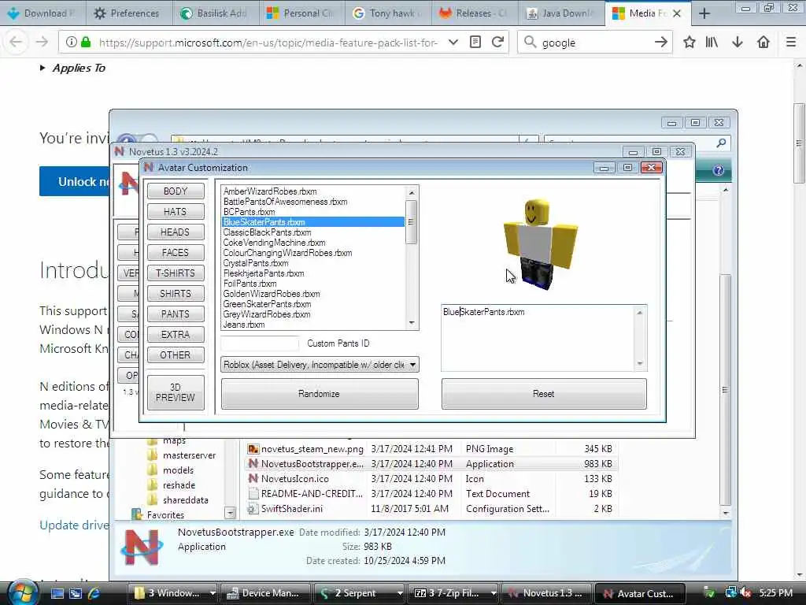Open the PANTS category
806x605 pixels.
click(x=176, y=314)
